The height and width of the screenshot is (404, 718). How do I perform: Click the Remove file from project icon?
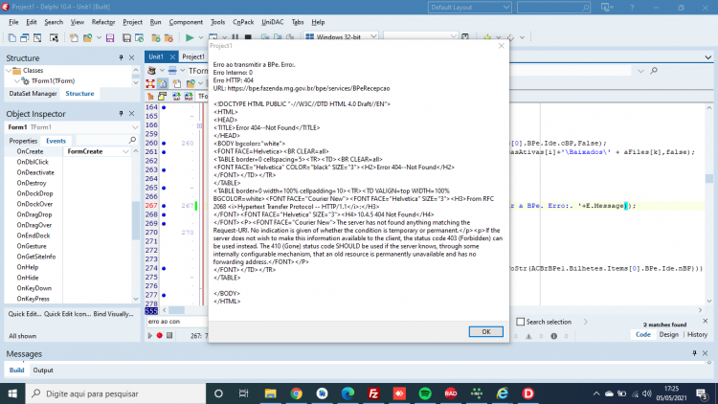[x=168, y=38]
